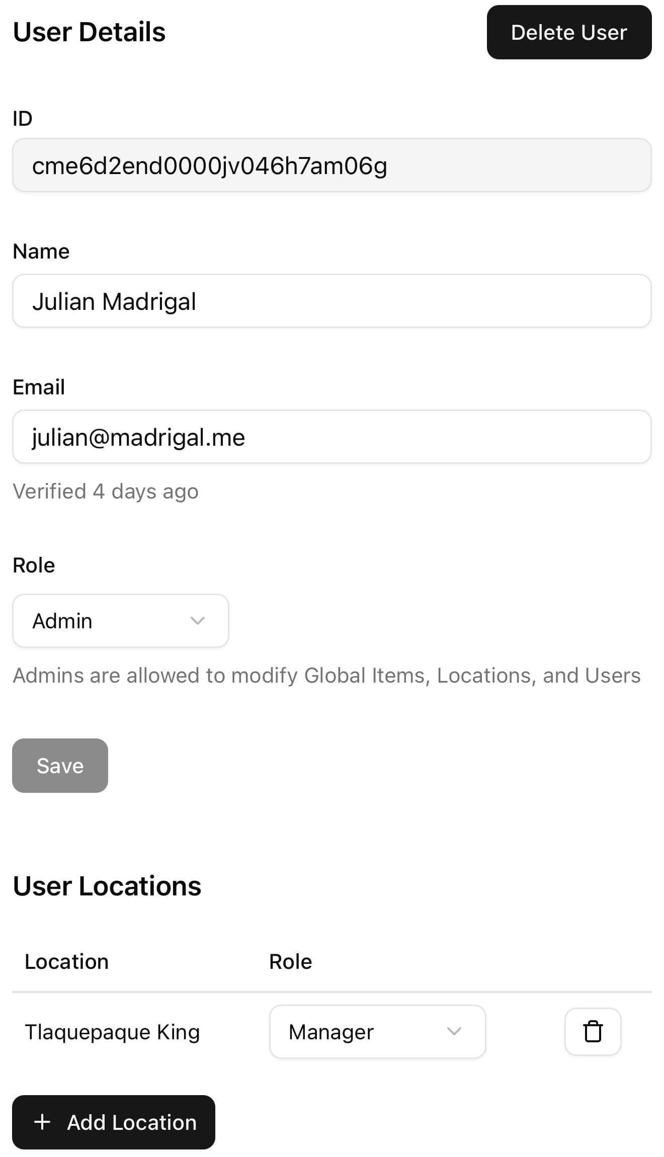
Task: Click the Role column header in table
Action: [x=290, y=961]
